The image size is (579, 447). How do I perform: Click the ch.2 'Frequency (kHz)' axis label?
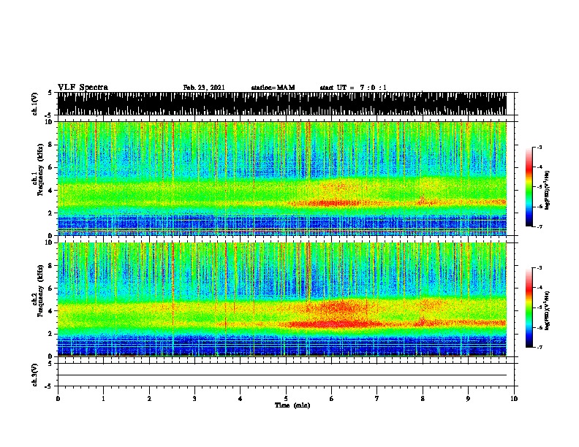pyautogui.click(x=40, y=291)
